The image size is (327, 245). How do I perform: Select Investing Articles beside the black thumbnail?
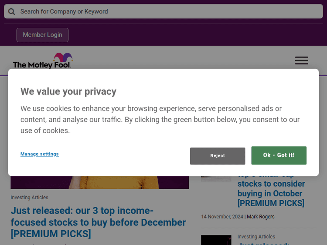256,237
